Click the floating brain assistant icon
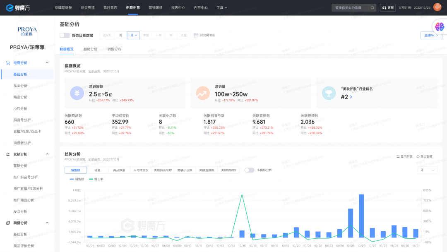 [x=439, y=27]
